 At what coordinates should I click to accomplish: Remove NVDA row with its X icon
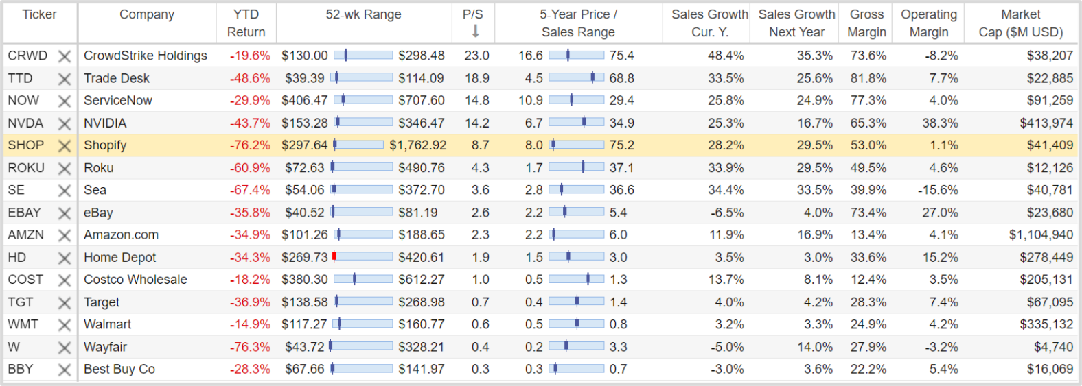pyautogui.click(x=65, y=123)
